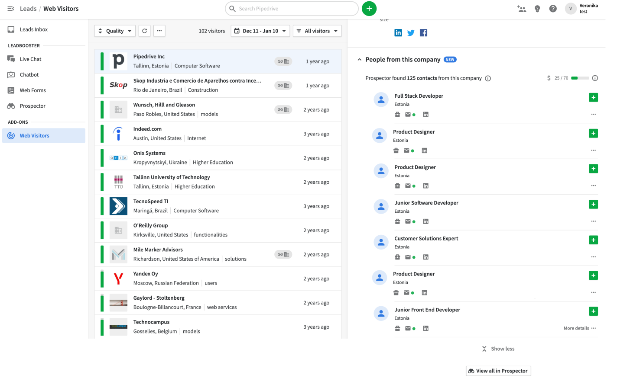Click the info icon beside the credits bar
This screenshot has height=381, width=617.
point(595,78)
